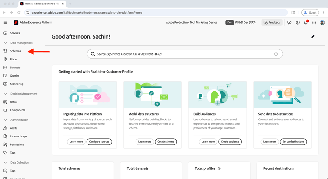The height and width of the screenshot is (179, 328).
Task: Open Schemas in the sidebar
Action: pyautogui.click(x=15, y=51)
